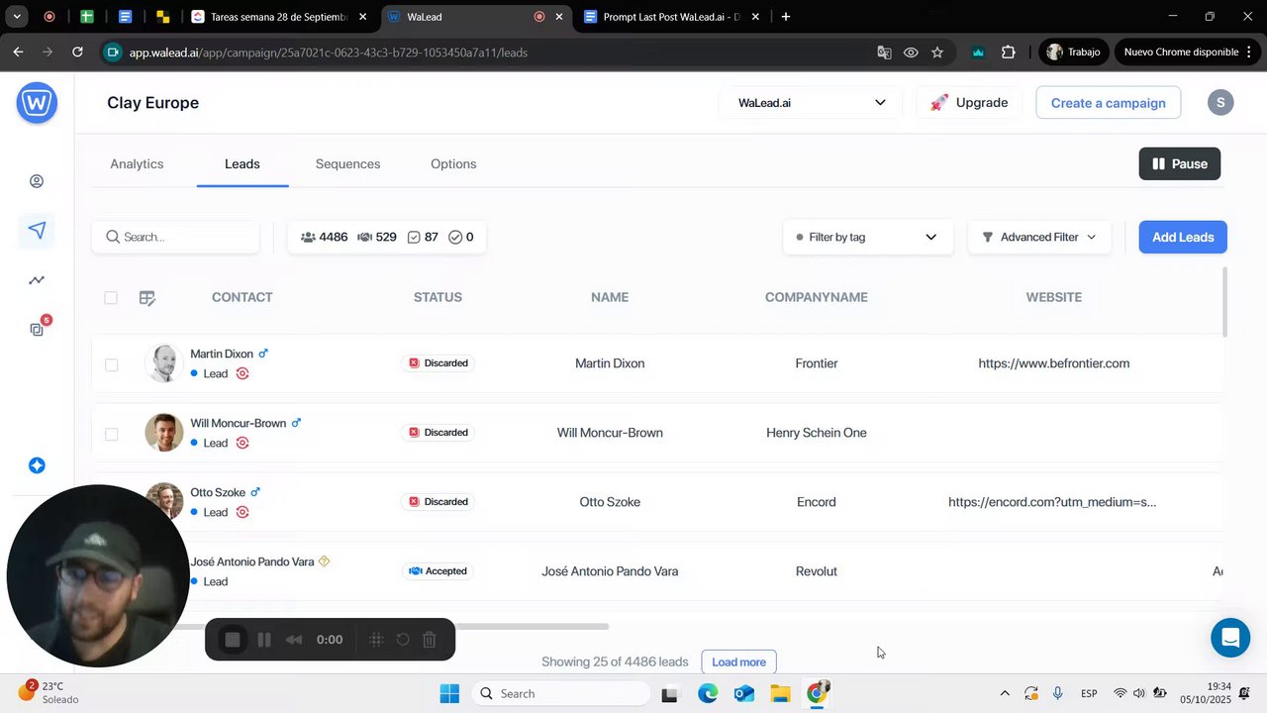Click the user avatar S icon

pos(1220,102)
